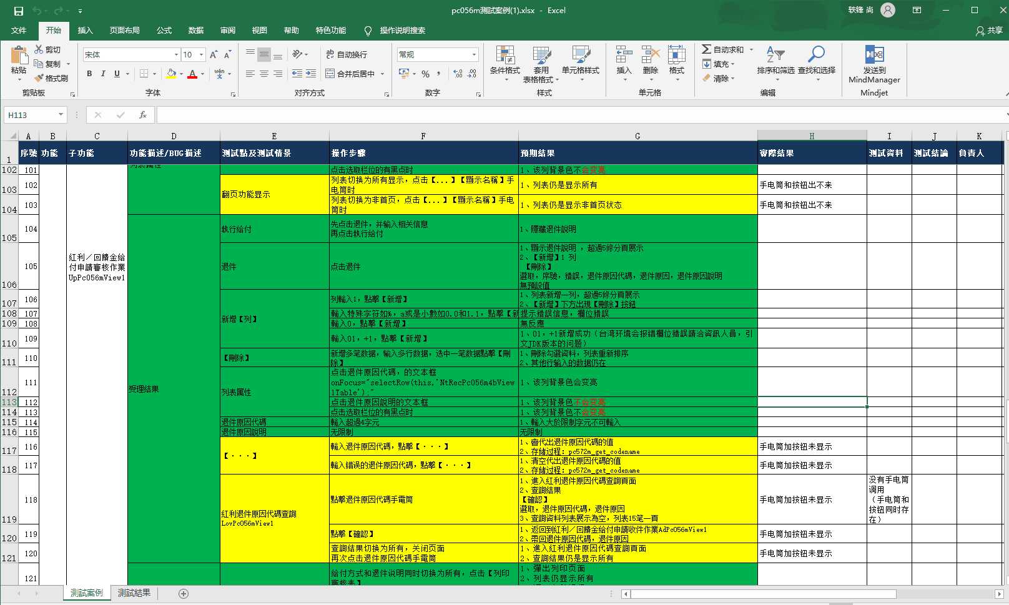This screenshot has width=1009, height=605.
Task: Apply comma style format
Action: (439, 74)
